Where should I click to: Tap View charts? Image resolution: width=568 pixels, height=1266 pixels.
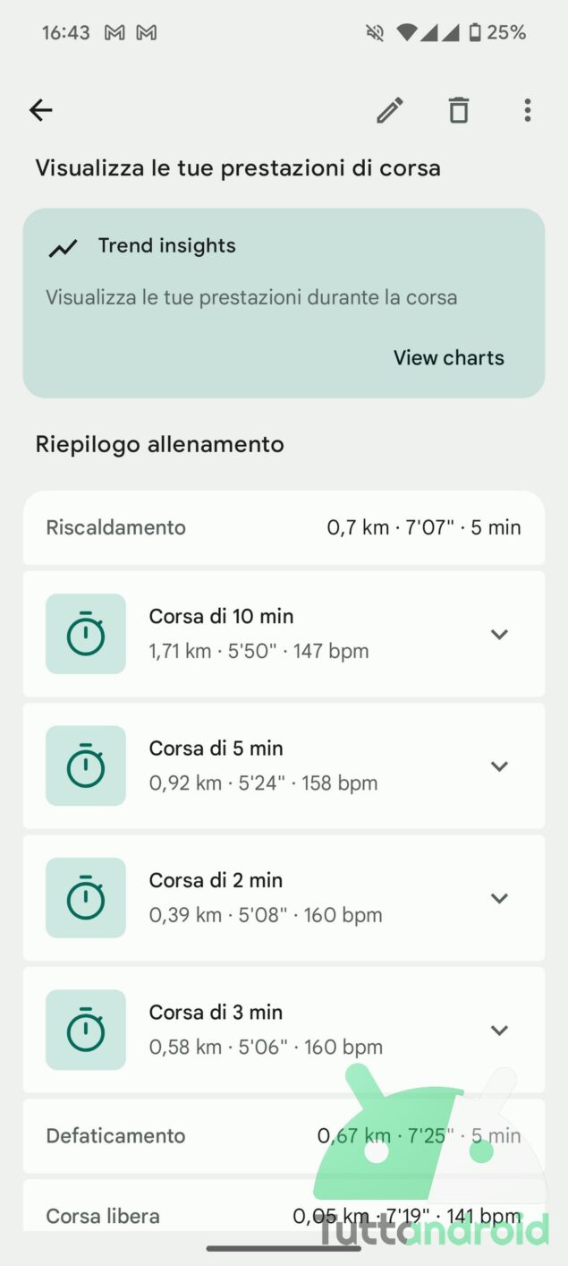[x=448, y=357]
